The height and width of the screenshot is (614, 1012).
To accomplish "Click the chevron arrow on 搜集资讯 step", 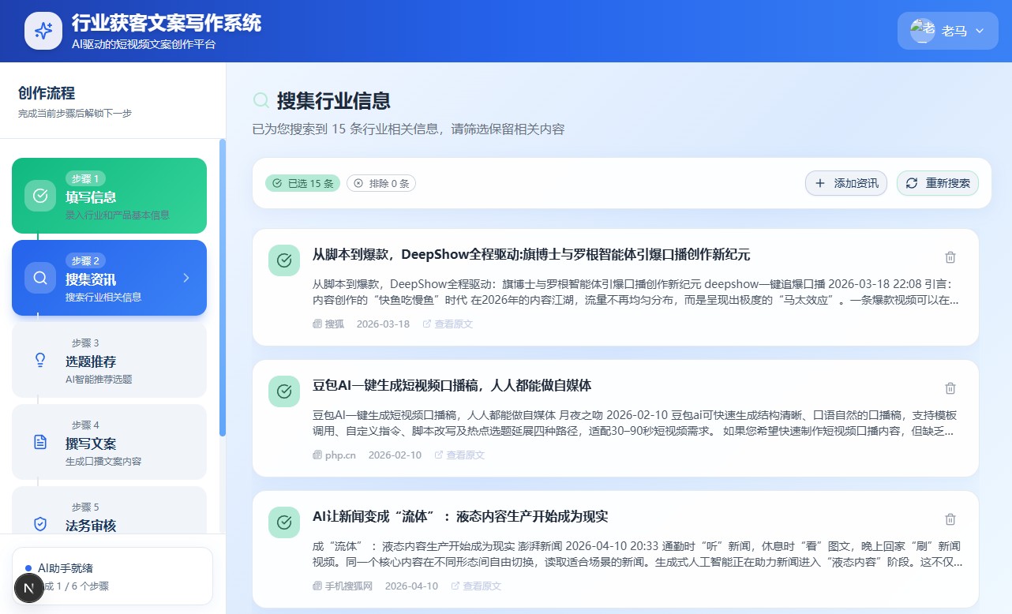I will point(186,278).
